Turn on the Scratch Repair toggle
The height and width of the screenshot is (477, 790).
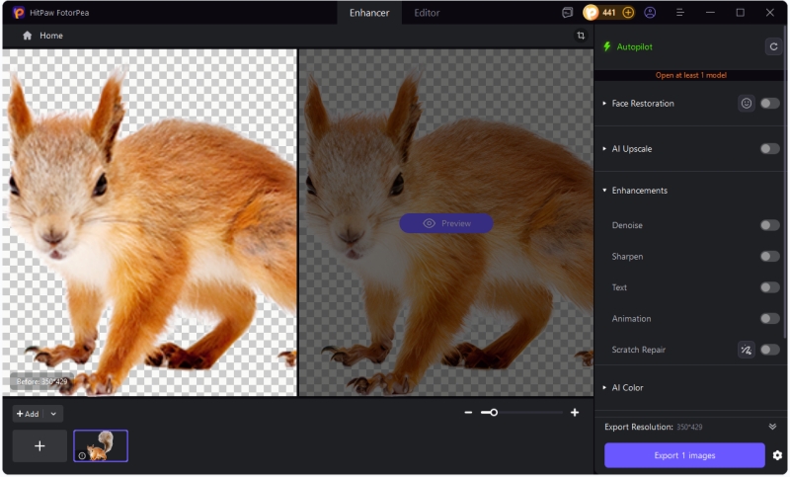(x=770, y=350)
